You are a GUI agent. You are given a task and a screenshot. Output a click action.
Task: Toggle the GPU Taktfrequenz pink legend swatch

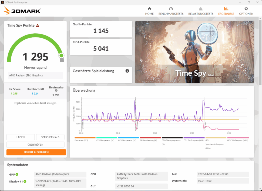[238, 138]
